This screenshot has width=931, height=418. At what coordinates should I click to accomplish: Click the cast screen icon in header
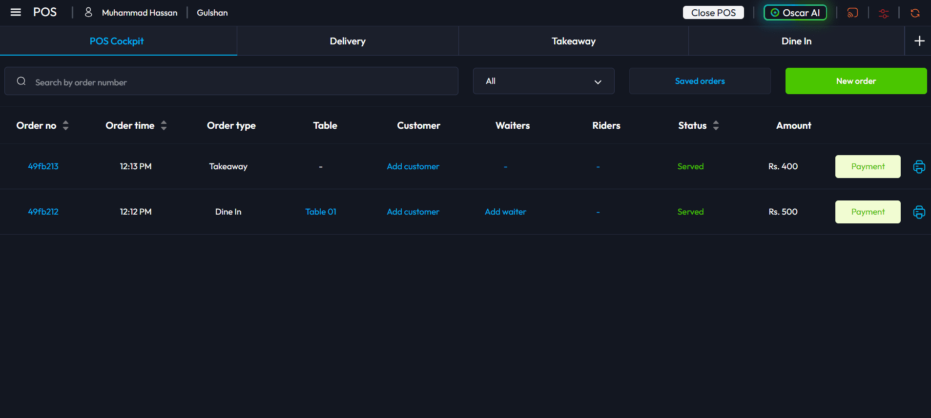click(x=852, y=13)
